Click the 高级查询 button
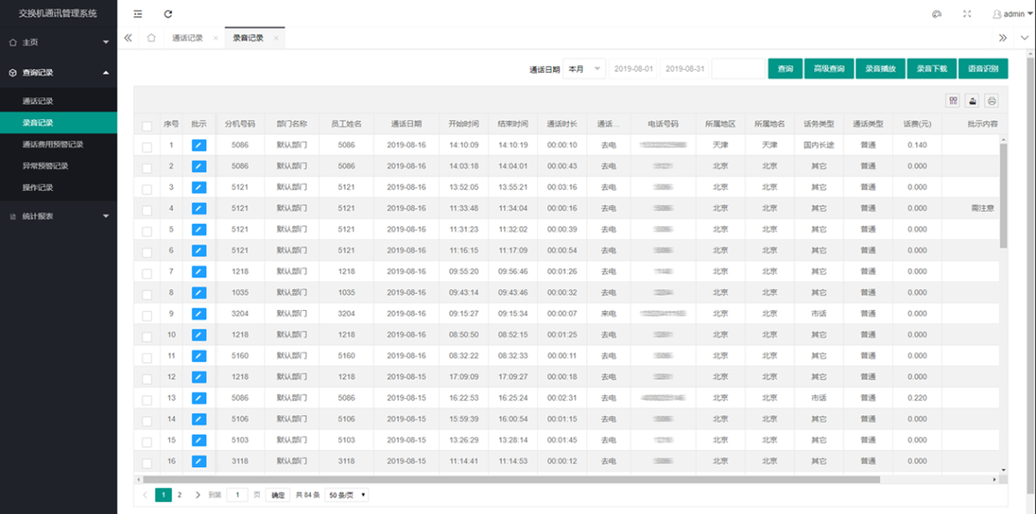 pyautogui.click(x=829, y=70)
